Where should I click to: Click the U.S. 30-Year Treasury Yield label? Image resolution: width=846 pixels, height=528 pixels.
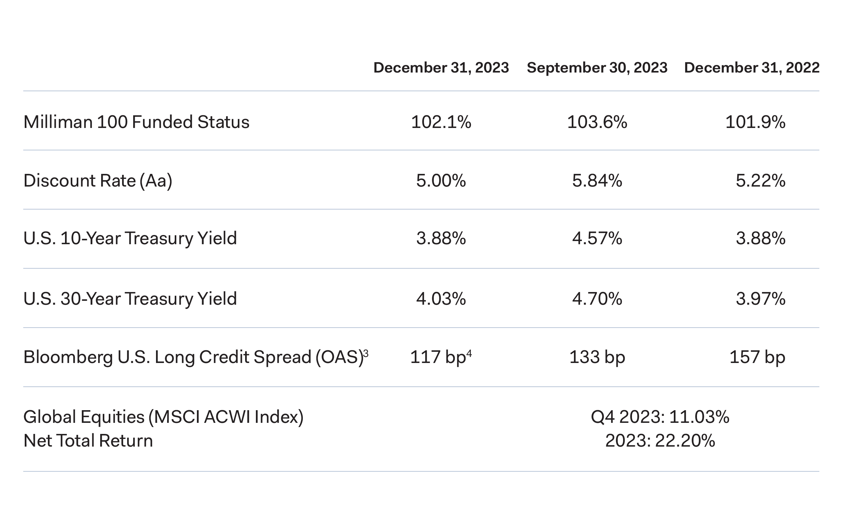click(x=130, y=299)
